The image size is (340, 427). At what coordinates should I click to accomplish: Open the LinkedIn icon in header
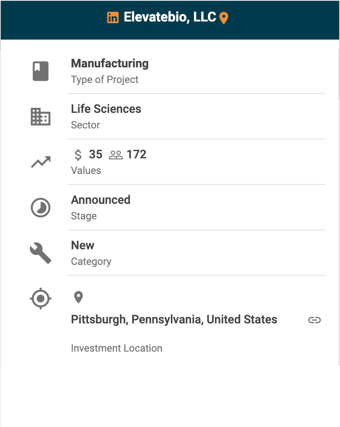pos(113,18)
